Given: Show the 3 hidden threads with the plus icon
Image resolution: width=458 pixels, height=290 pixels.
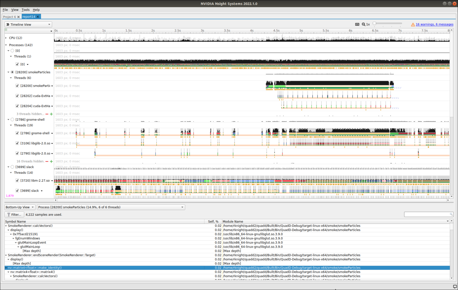Looking at the screenshot, I should (51, 114).
